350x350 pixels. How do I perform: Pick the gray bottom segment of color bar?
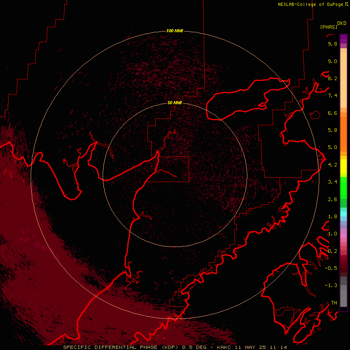pos(343,299)
